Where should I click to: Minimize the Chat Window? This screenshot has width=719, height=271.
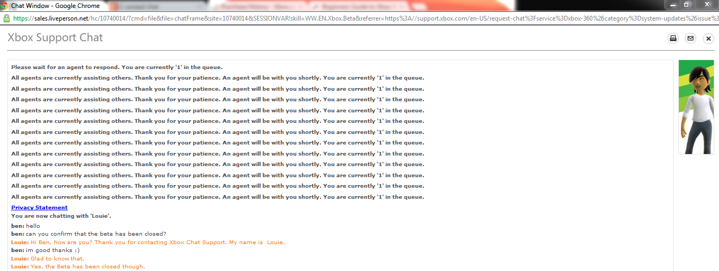[x=673, y=5]
